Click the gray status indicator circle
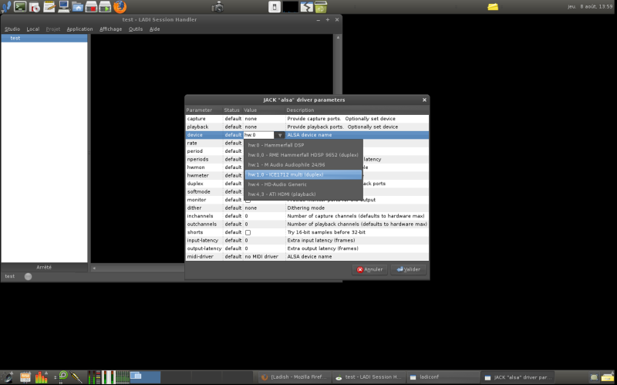 coord(28,277)
